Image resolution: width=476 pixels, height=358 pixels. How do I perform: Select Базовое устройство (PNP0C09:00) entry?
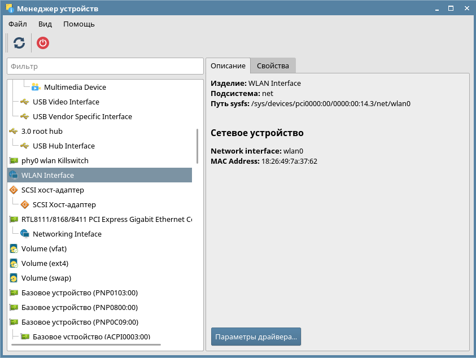coord(79,322)
